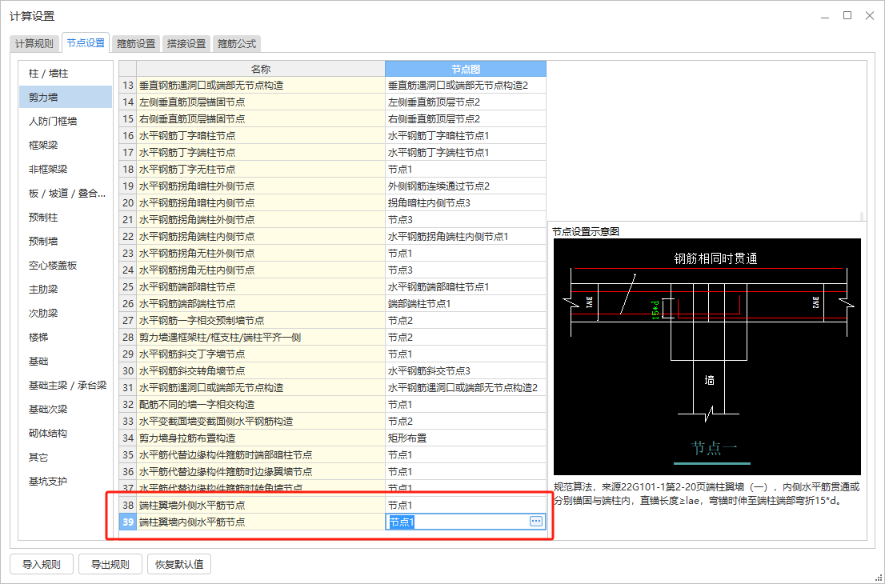885x584 pixels.
Task: Click 水平钢筋丁字端柱节点1 value cell
Action: click(x=466, y=152)
